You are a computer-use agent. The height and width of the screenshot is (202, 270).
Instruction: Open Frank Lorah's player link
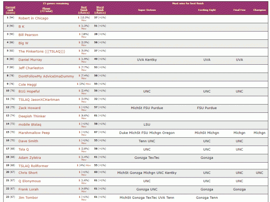29,190
